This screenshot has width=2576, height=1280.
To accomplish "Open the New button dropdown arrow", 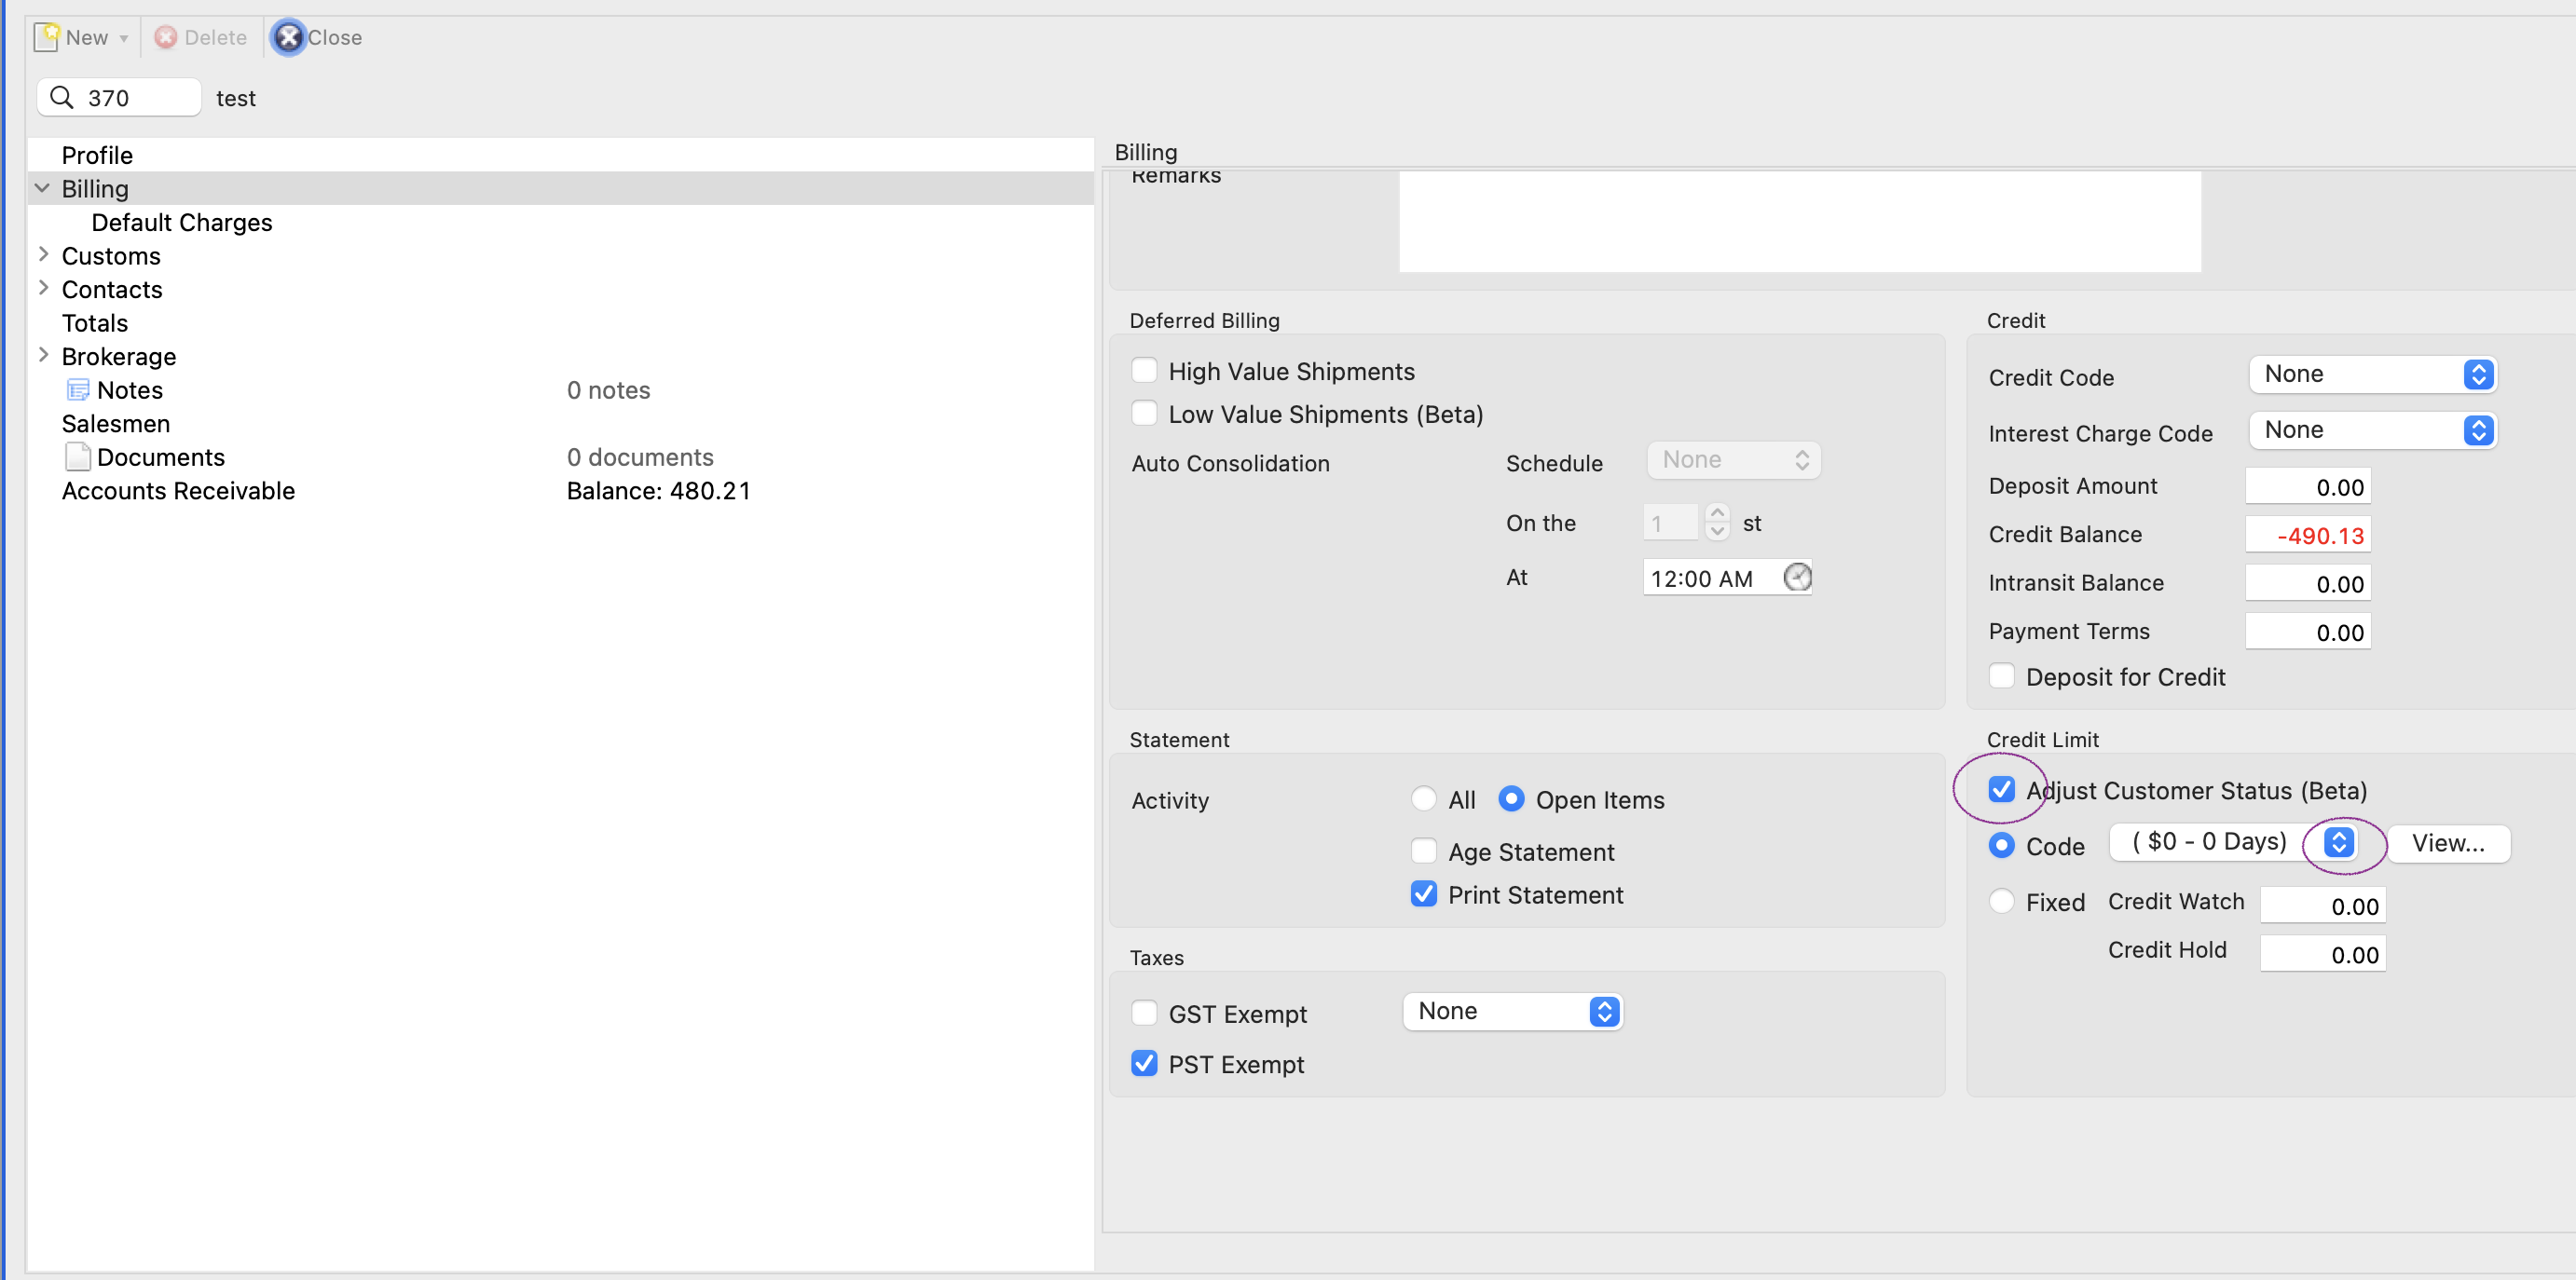I will coord(124,39).
